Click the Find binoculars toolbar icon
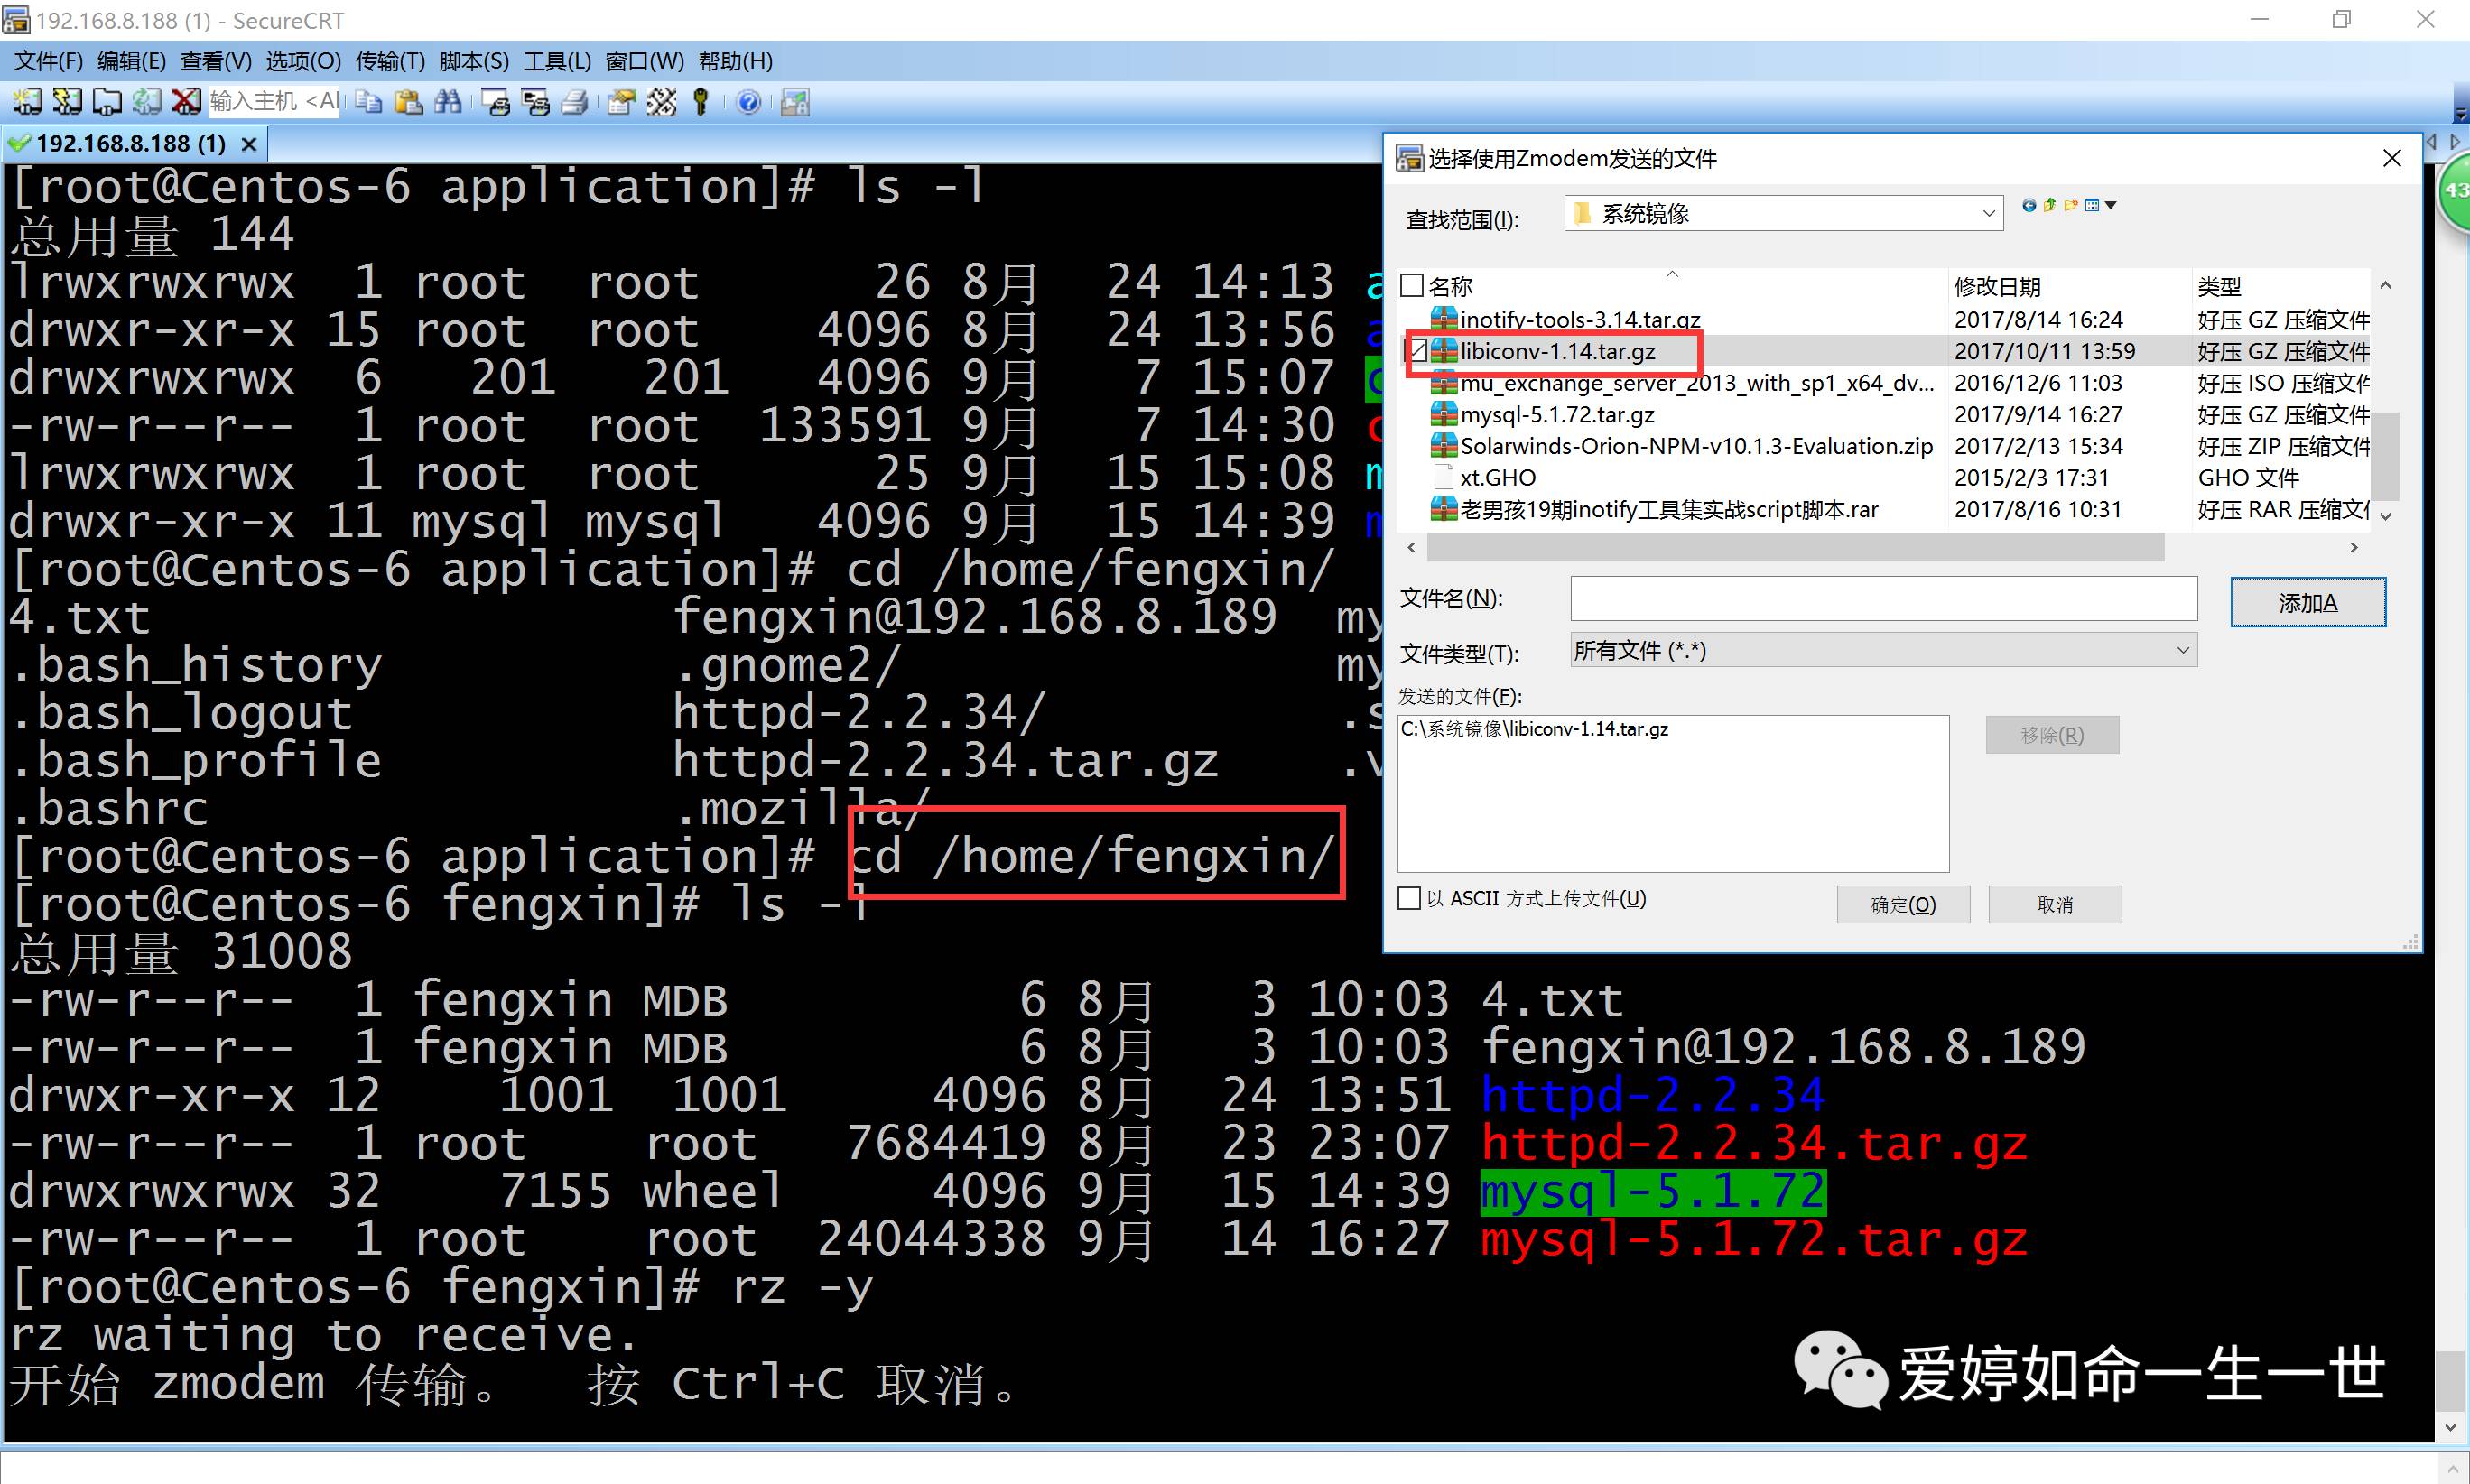This screenshot has height=1484, width=2470. [448, 101]
